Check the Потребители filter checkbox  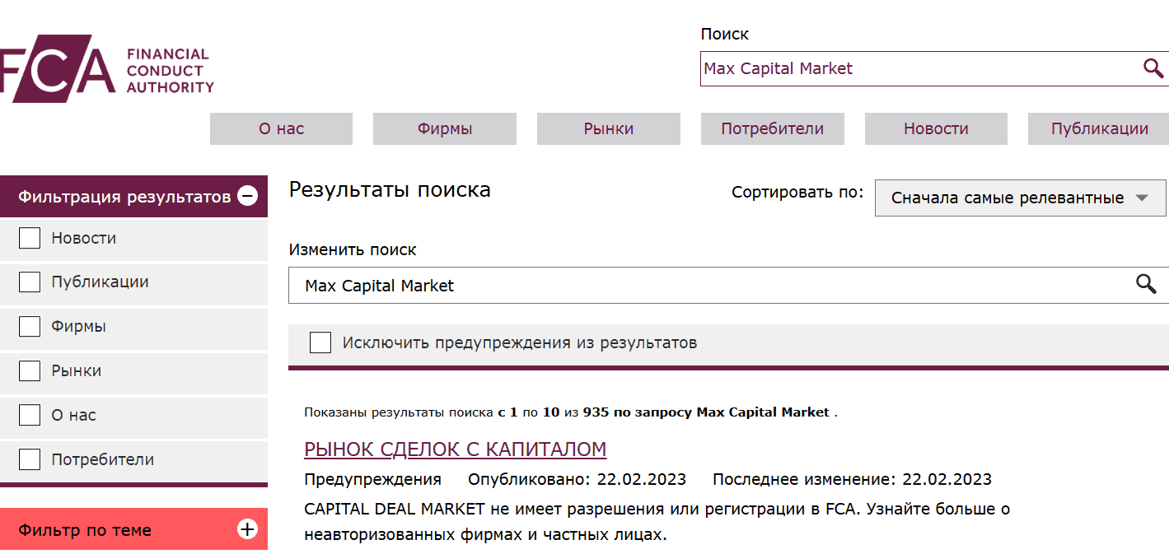(30, 459)
